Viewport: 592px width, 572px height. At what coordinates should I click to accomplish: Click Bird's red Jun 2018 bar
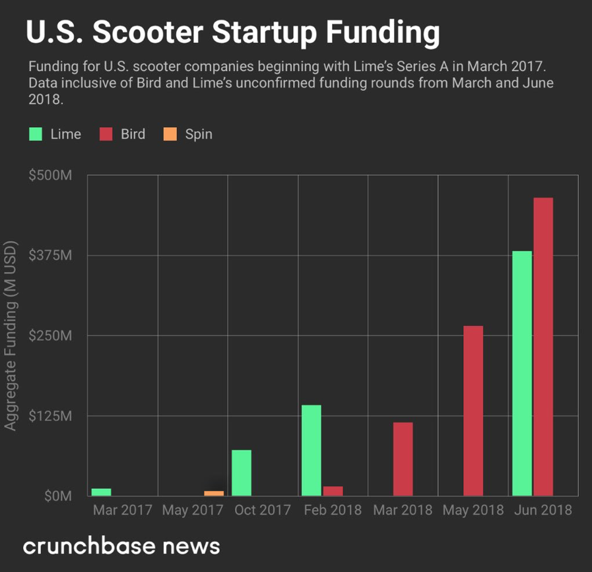point(543,347)
